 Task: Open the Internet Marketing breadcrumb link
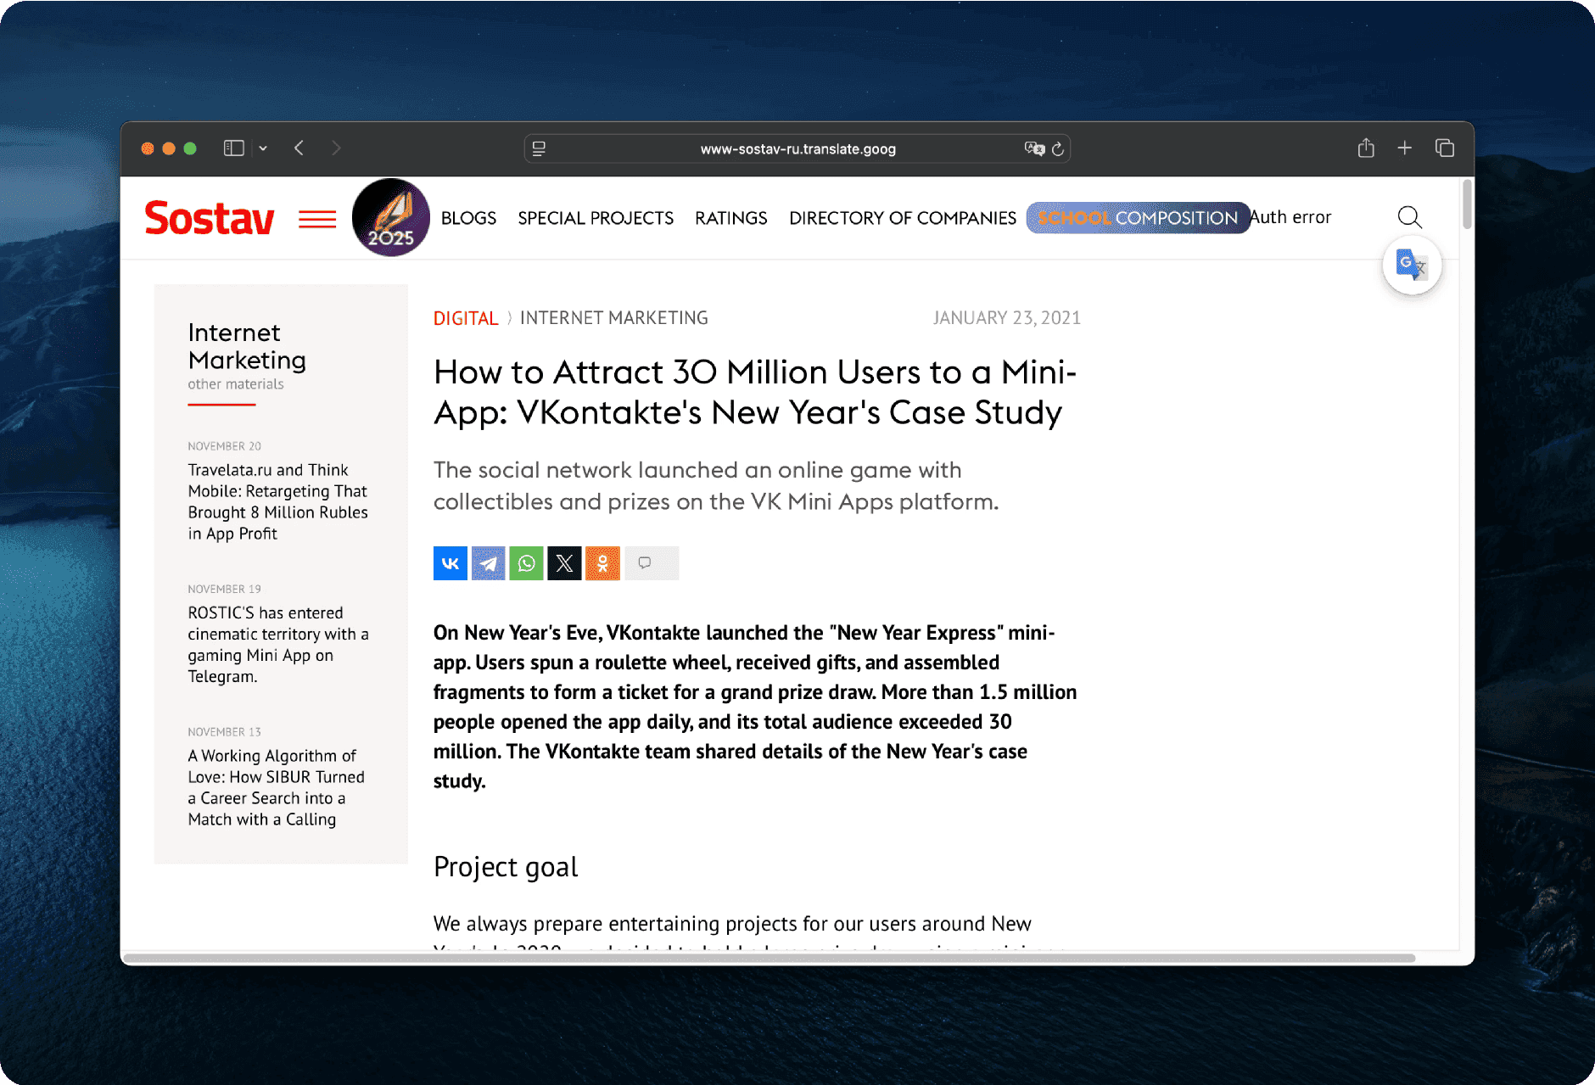(x=614, y=318)
